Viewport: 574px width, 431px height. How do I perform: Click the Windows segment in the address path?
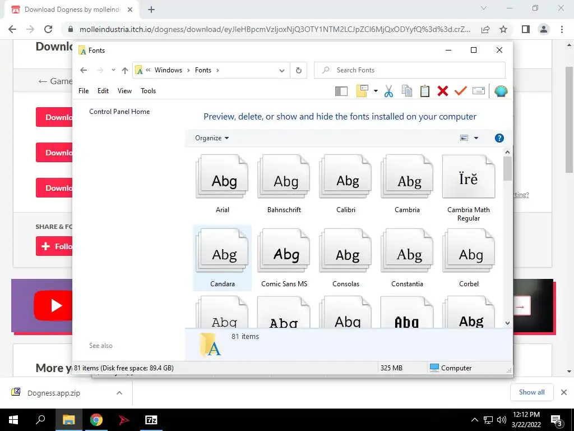click(x=168, y=70)
